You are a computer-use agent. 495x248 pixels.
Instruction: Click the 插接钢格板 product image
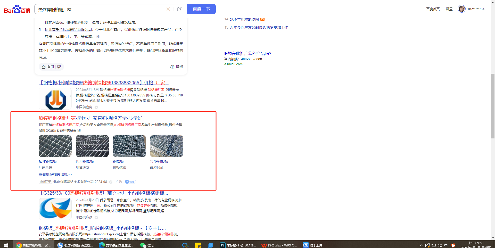55,146
